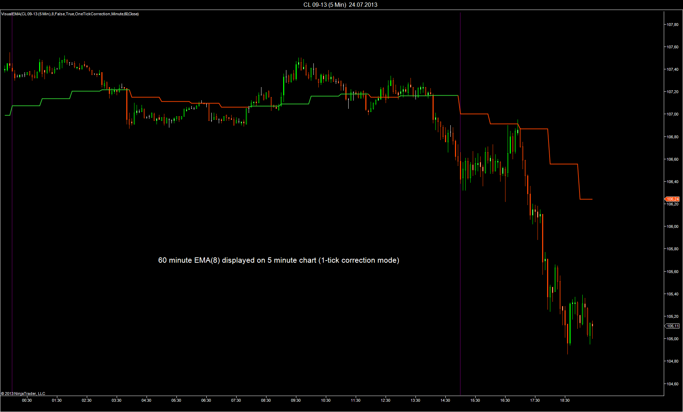This screenshot has width=683, height=412.
Task: Click the NinjaTrader copyright text
Action: pos(23,394)
